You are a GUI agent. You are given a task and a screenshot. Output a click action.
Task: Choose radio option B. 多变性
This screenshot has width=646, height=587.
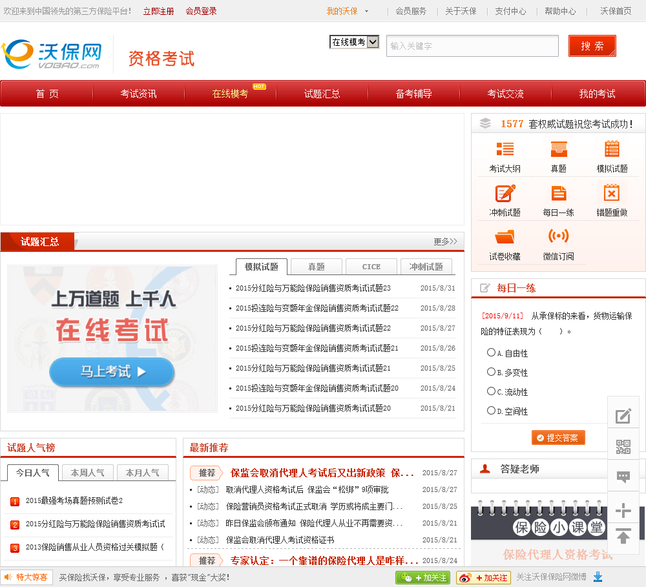[x=491, y=372]
